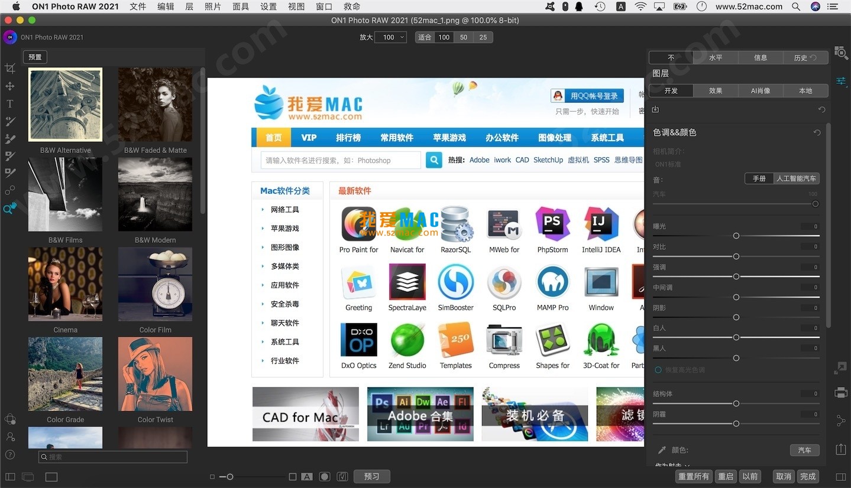
Task: Select the B&W Alternative preset thumbnail
Action: (x=66, y=105)
